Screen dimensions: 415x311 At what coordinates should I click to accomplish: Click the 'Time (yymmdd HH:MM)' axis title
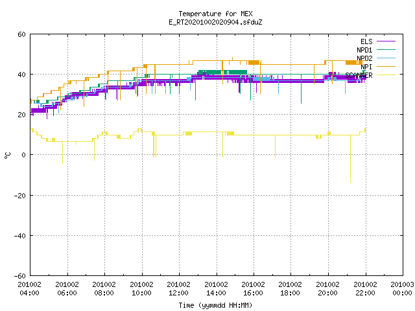click(215, 305)
